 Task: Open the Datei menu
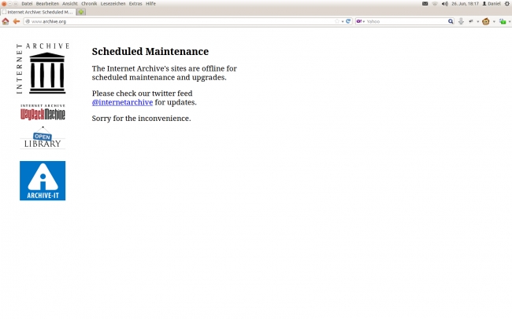pyautogui.click(x=27, y=4)
